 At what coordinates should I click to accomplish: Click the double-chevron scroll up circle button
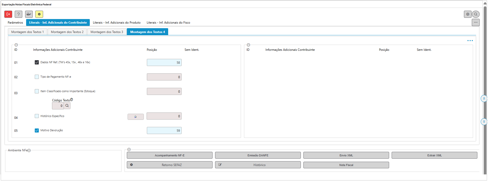point(484,98)
